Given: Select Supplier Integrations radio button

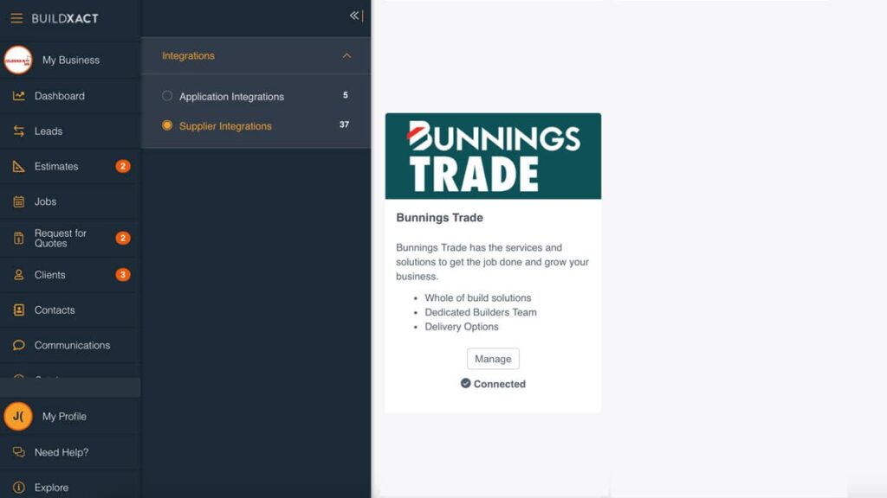Looking at the screenshot, I should [x=167, y=125].
